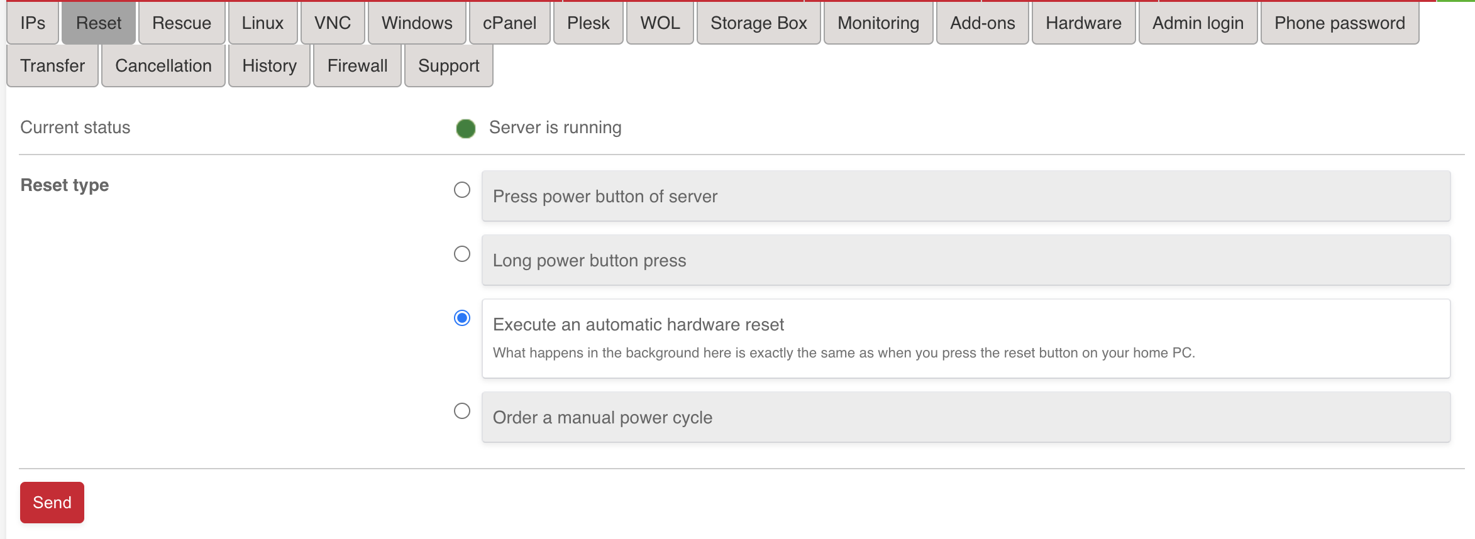The height and width of the screenshot is (539, 1475).
Task: Open the Hardware tab
Action: [1083, 23]
